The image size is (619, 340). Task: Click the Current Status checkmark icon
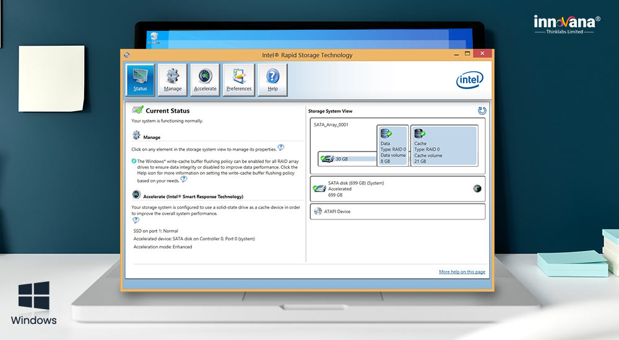[x=137, y=109]
